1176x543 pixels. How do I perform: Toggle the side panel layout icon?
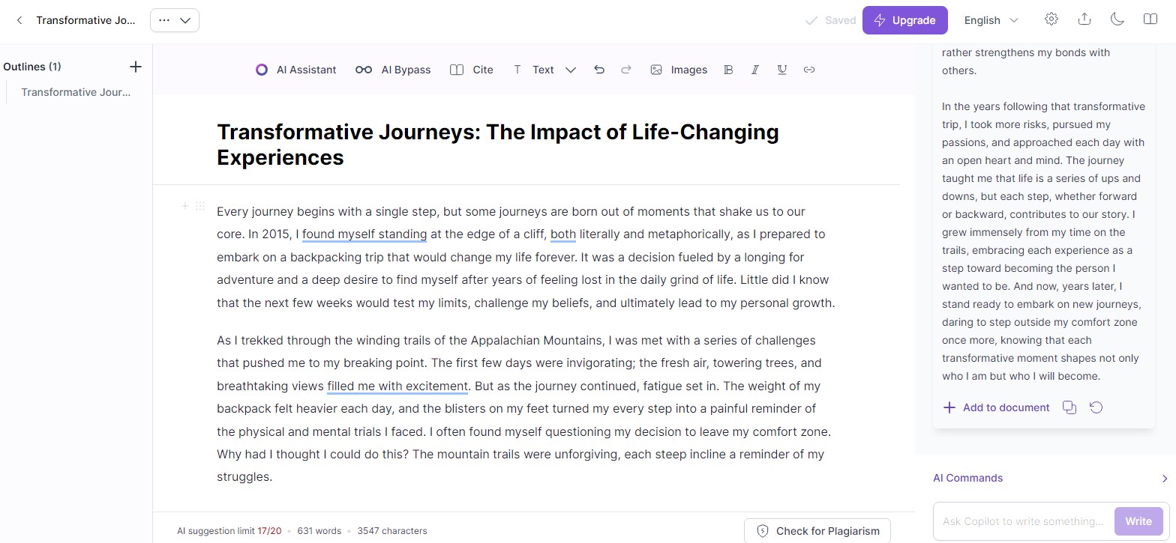coord(1150,19)
